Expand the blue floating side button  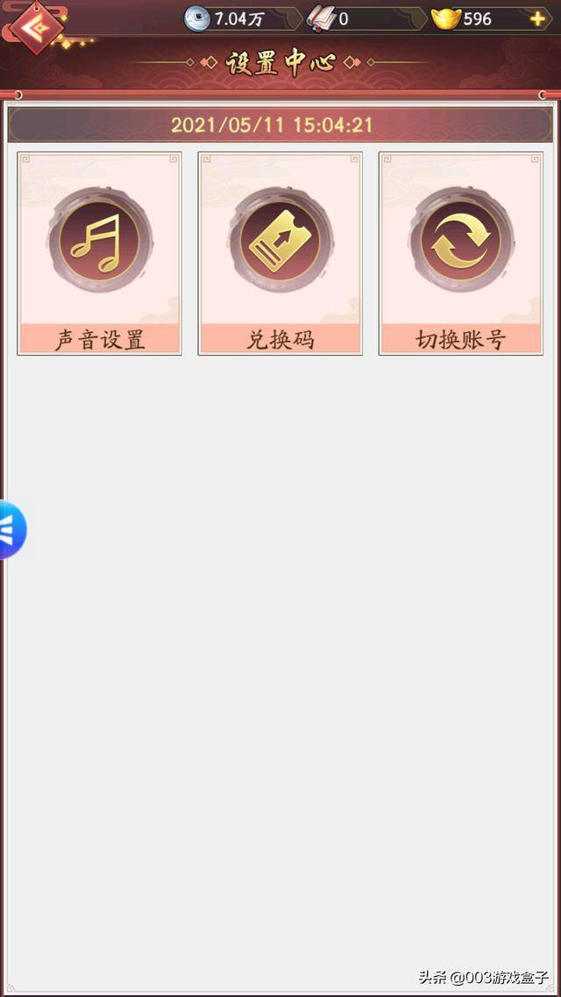point(11,530)
